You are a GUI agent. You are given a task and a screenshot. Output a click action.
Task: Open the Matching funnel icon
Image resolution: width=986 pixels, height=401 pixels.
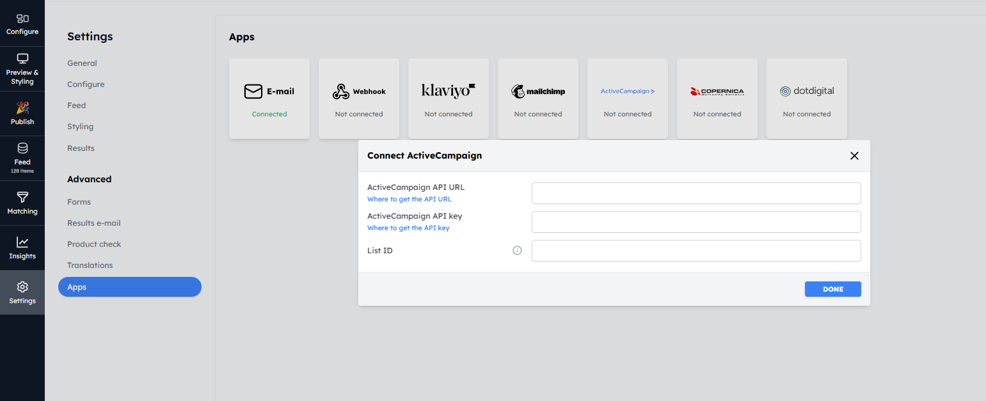point(22,197)
